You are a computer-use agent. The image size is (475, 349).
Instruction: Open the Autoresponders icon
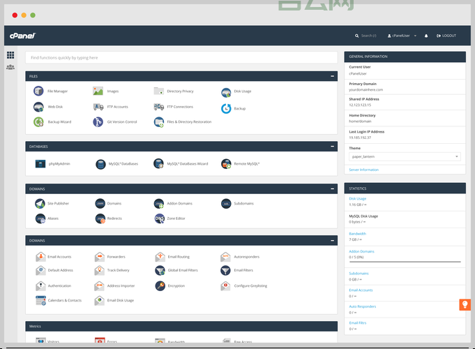225,257
